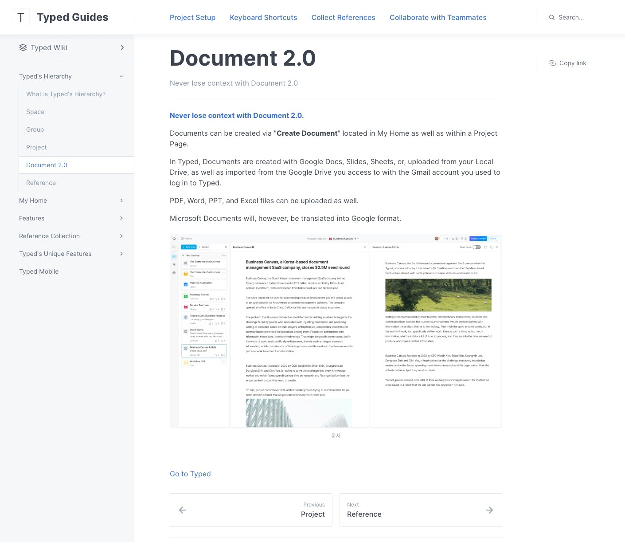Click the Document 2.0 page title
The height and width of the screenshot is (542, 625).
tap(242, 58)
